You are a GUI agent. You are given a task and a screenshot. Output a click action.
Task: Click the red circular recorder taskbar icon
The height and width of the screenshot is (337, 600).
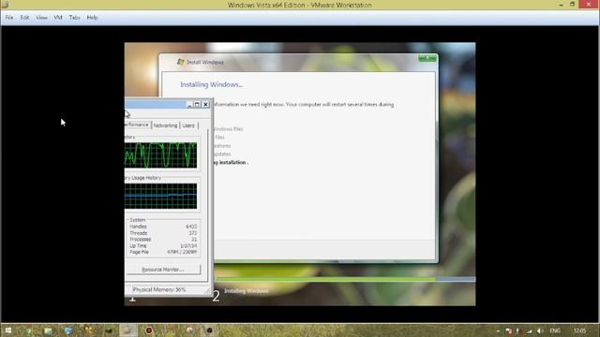(149, 330)
